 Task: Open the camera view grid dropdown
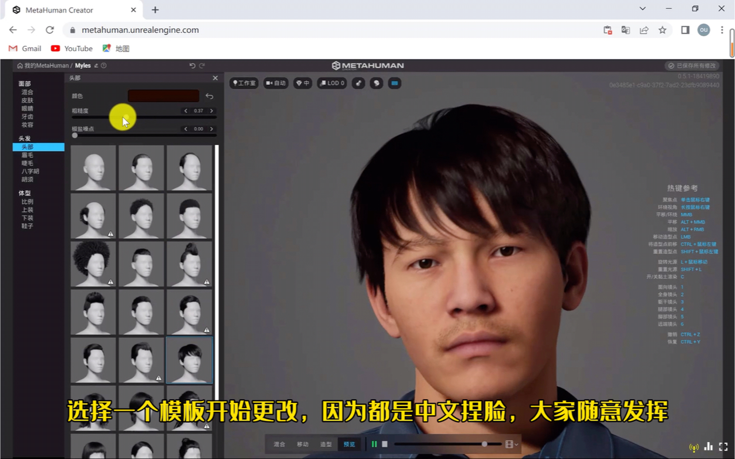pyautogui.click(x=509, y=444)
